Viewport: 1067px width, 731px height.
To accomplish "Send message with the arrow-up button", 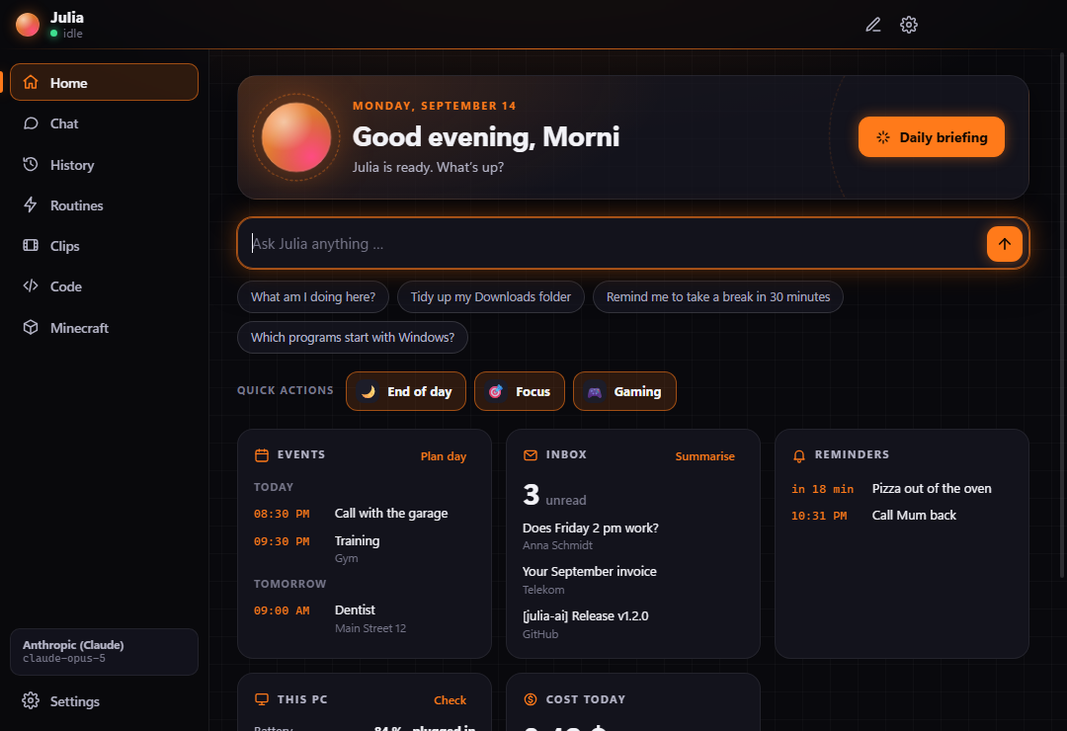I will (1005, 244).
